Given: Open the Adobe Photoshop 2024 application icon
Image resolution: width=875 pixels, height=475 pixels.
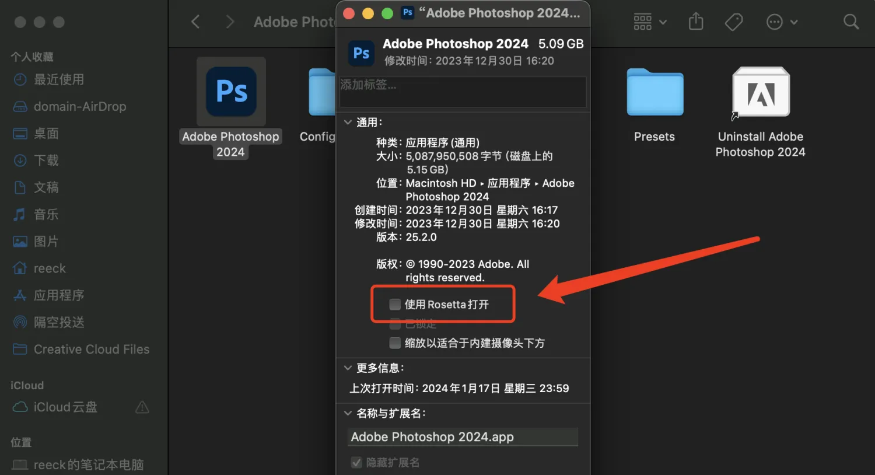Looking at the screenshot, I should [230, 92].
